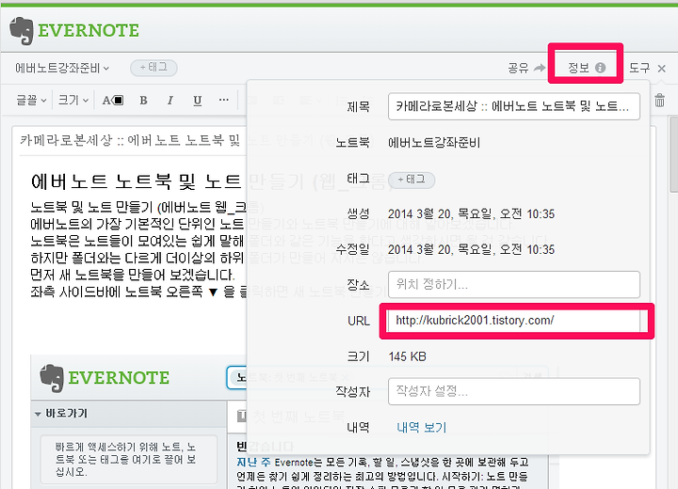Click the 지난 주 link in embedded note

pos(253,463)
